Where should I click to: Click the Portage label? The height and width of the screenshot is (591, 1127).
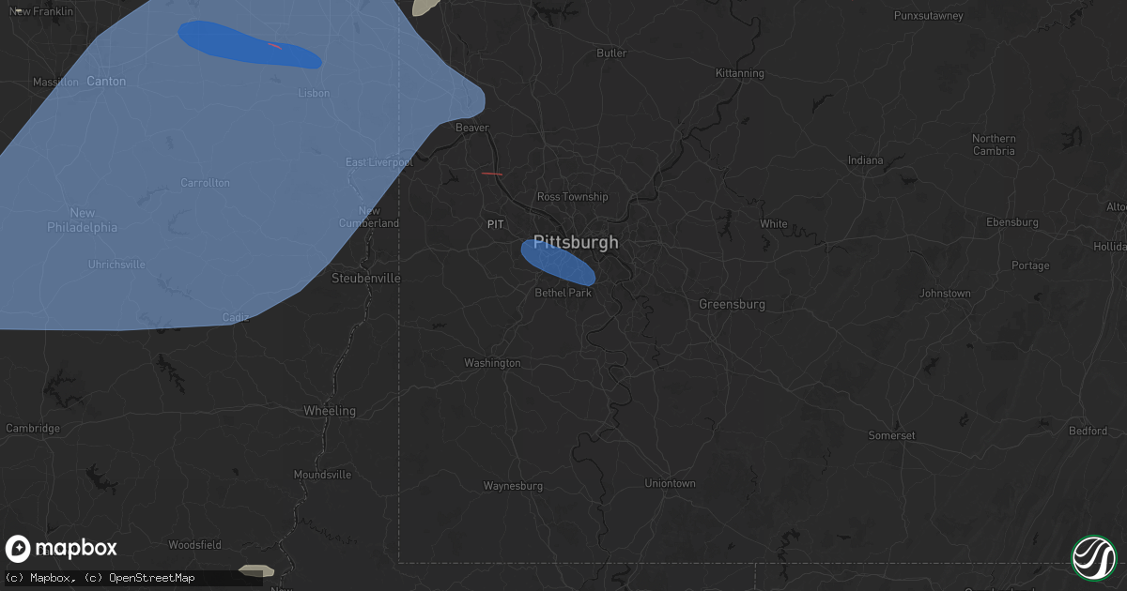(1030, 265)
